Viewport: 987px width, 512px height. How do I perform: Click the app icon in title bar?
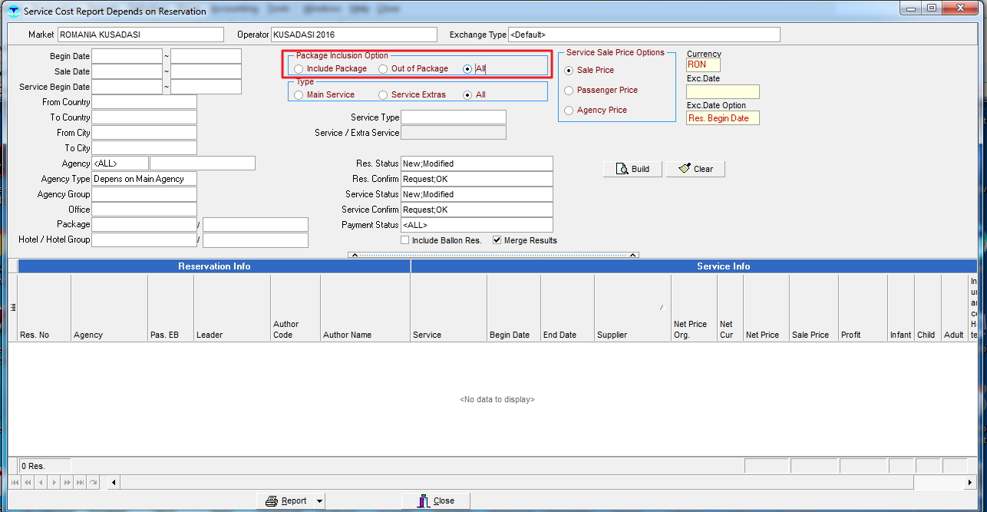pyautogui.click(x=13, y=12)
